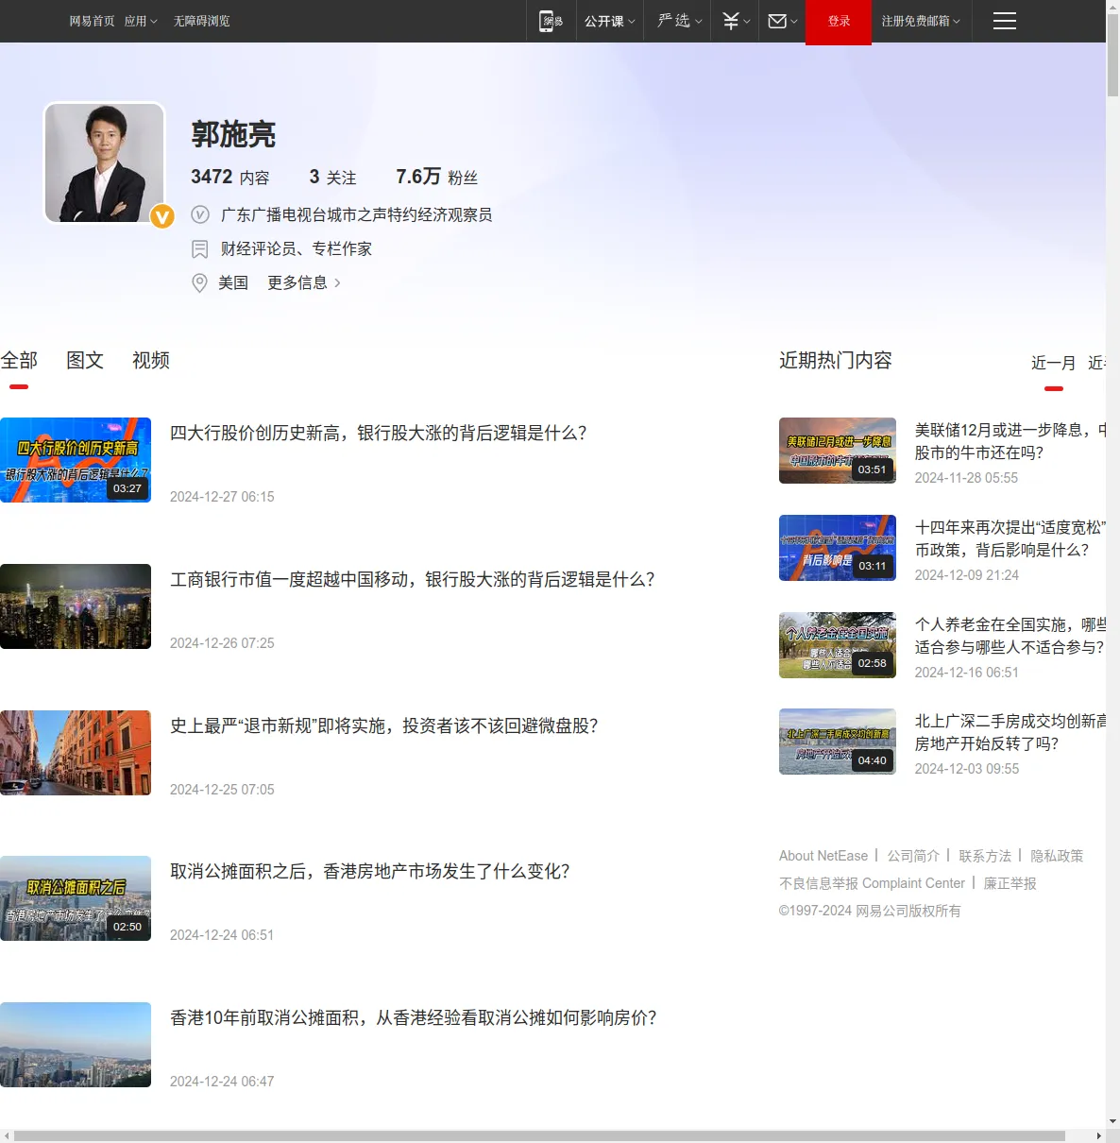
Task: Open hot title 北上广深二手房成交均创新高
Action: (x=1010, y=732)
